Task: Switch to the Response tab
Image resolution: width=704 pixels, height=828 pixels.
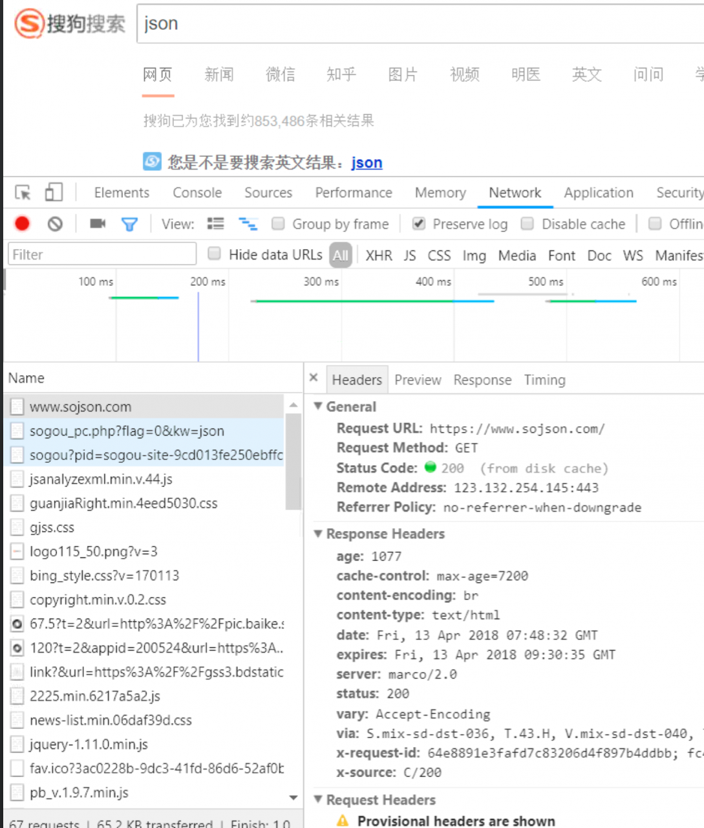Action: click(482, 380)
